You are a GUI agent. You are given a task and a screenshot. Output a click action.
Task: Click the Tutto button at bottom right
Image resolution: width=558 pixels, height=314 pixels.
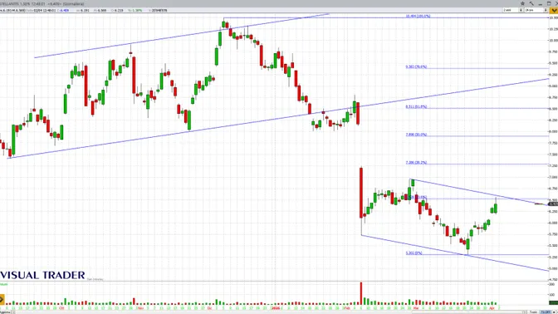click(x=533, y=312)
